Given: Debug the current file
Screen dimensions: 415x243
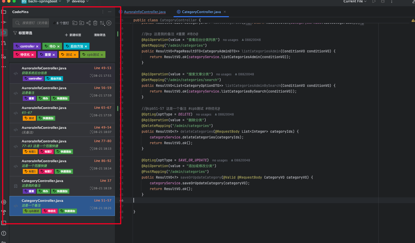Looking at the screenshot, I should coord(383,2).
